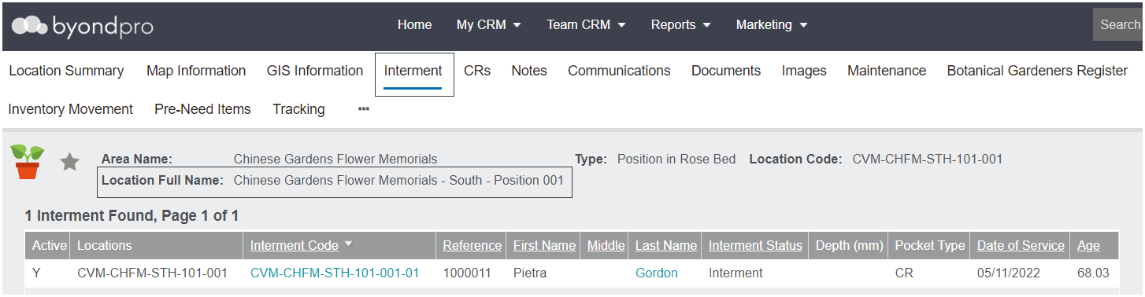Image resolution: width=1145 pixels, height=297 pixels.
Task: Open the Notes tab
Action: coord(529,71)
